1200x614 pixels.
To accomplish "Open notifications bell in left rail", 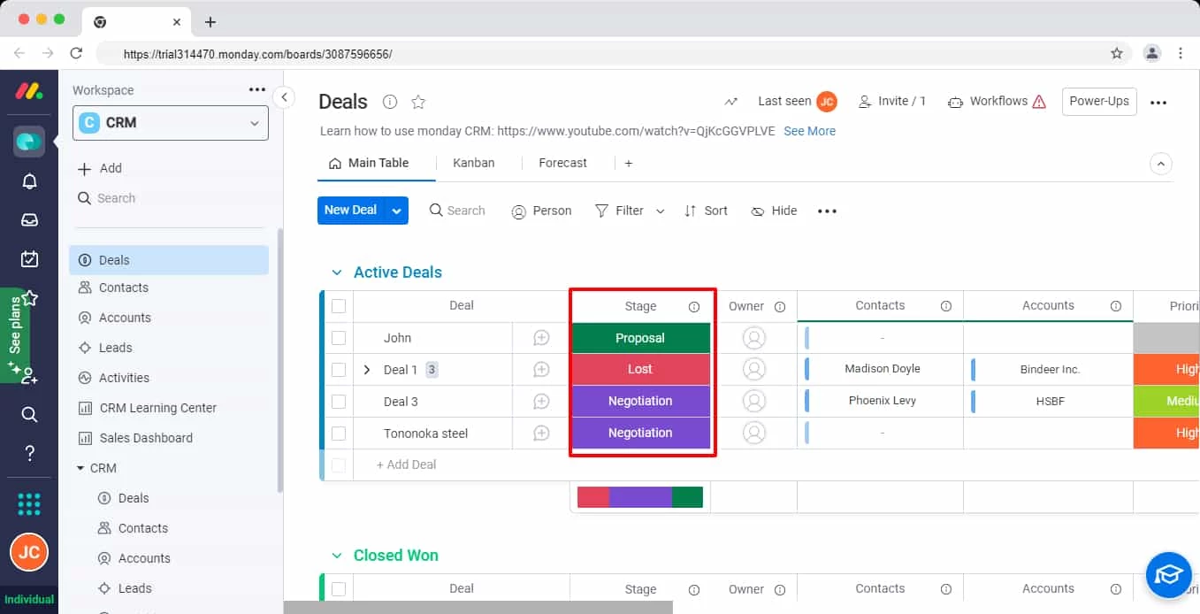I will coord(29,181).
